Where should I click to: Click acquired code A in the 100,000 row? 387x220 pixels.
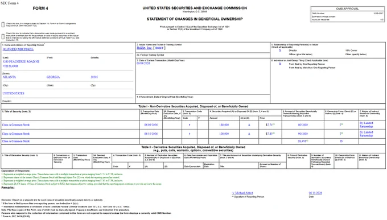(249, 134)
